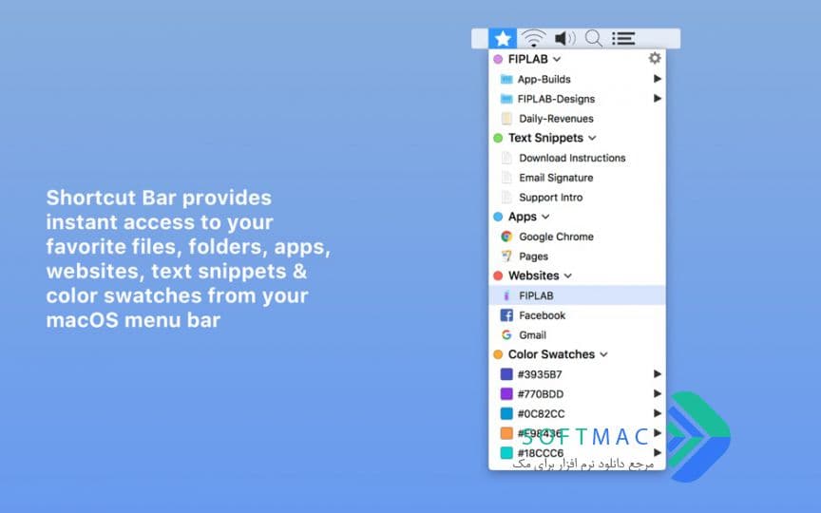This screenshot has width=821, height=513.
Task: Choose the Support Intro snippet
Action: 578,198
